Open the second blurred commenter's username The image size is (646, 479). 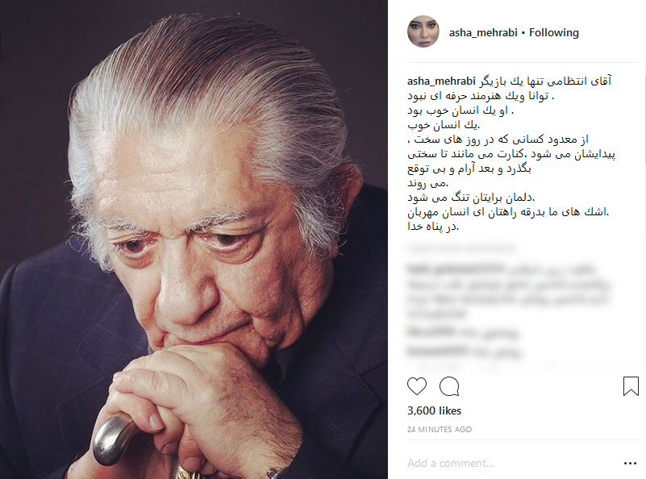(x=431, y=331)
